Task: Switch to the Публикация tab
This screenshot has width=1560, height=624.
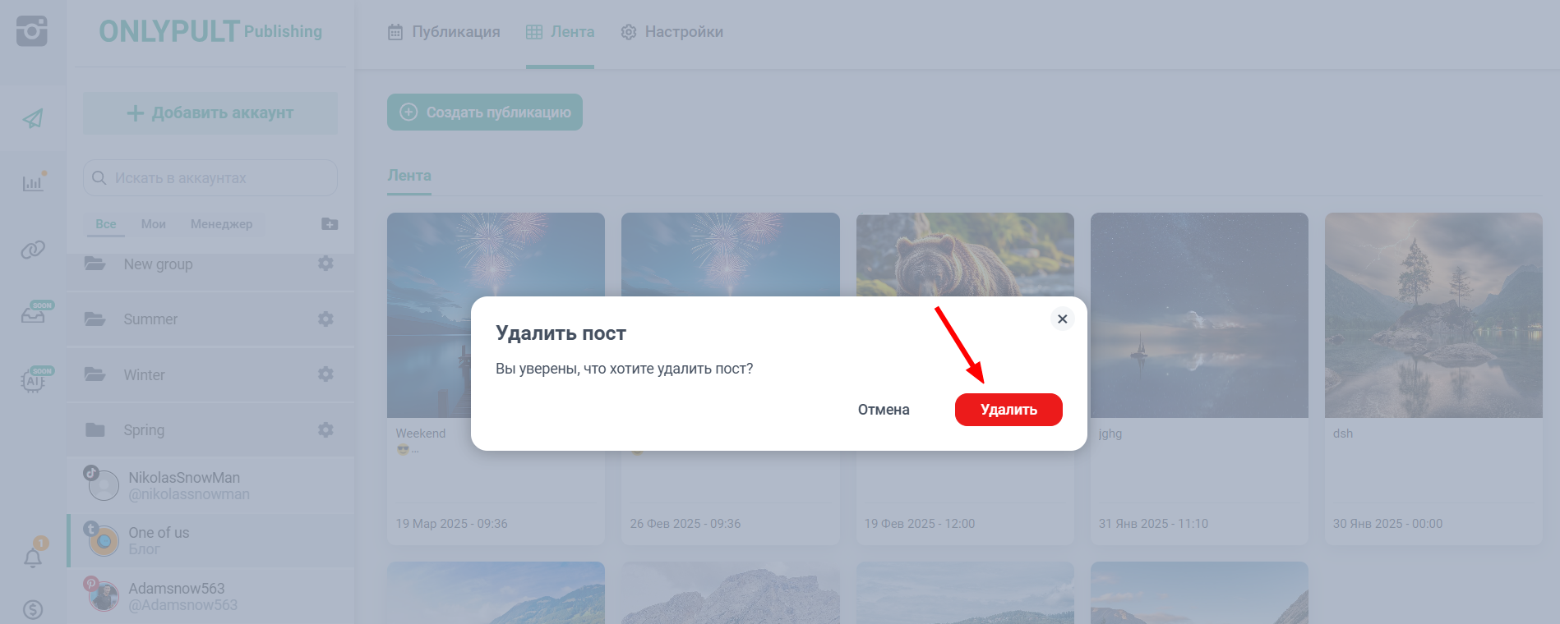Action: click(444, 32)
